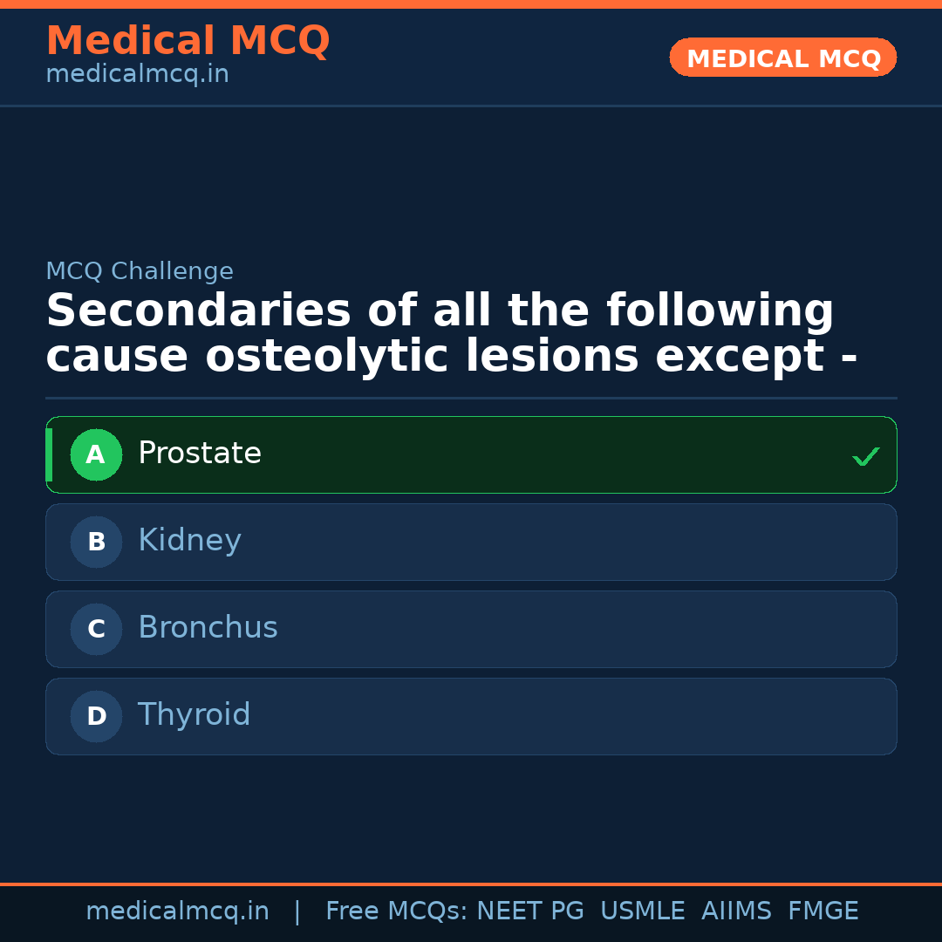Click the USMLE label in the footer
The image size is (942, 942).
[643, 910]
